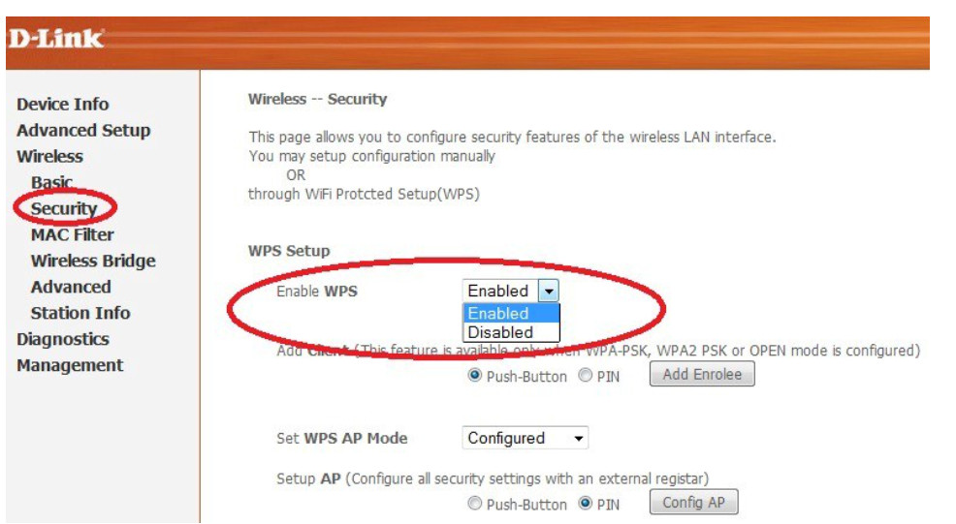Image resolution: width=956 pixels, height=524 pixels.
Task: Open Device Info page
Action: tap(62, 105)
